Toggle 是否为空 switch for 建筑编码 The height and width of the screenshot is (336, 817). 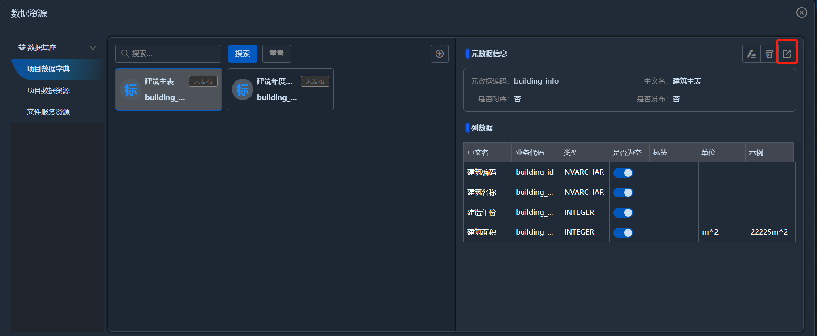623,172
